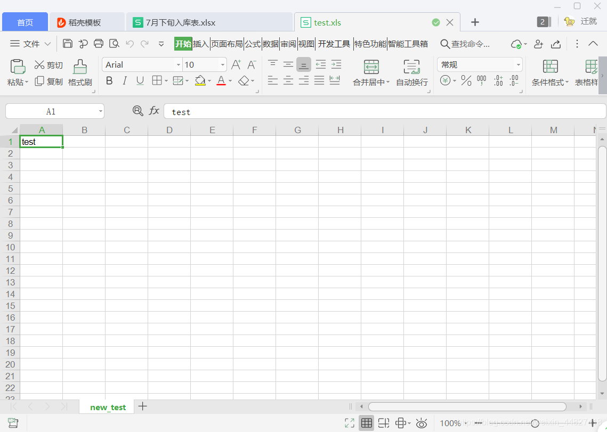Increase decimal places icon

[499, 80]
